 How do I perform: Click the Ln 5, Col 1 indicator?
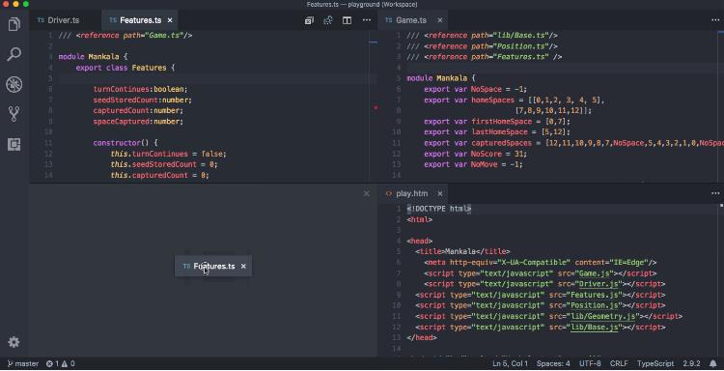[x=511, y=363]
